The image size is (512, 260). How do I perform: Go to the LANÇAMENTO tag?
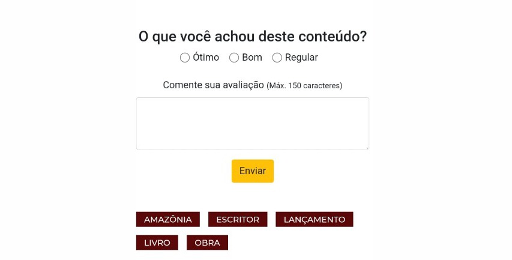pyautogui.click(x=314, y=220)
